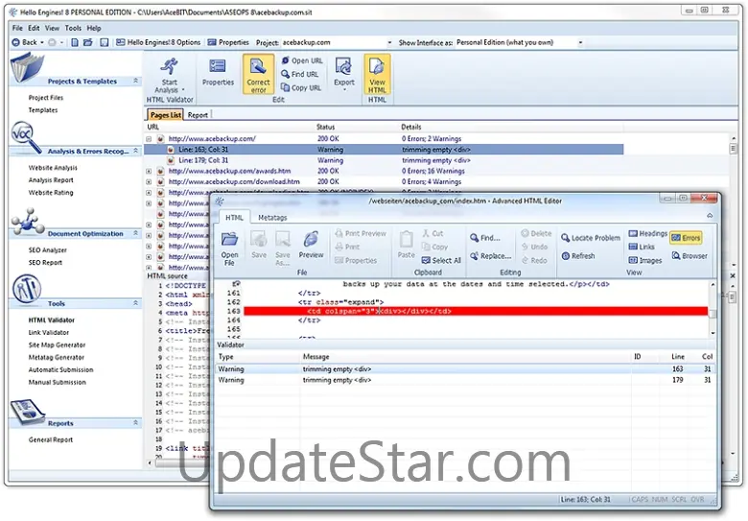Click the Analysis & Errors magnifier icon

(x=26, y=137)
